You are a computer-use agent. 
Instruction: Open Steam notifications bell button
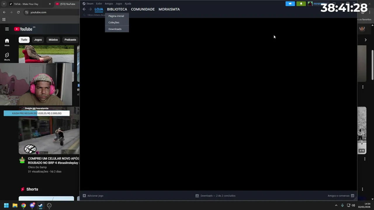[x=301, y=4]
